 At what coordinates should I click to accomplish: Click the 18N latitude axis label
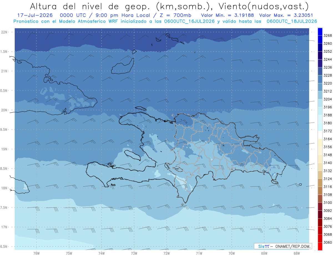click(x=4, y=188)
